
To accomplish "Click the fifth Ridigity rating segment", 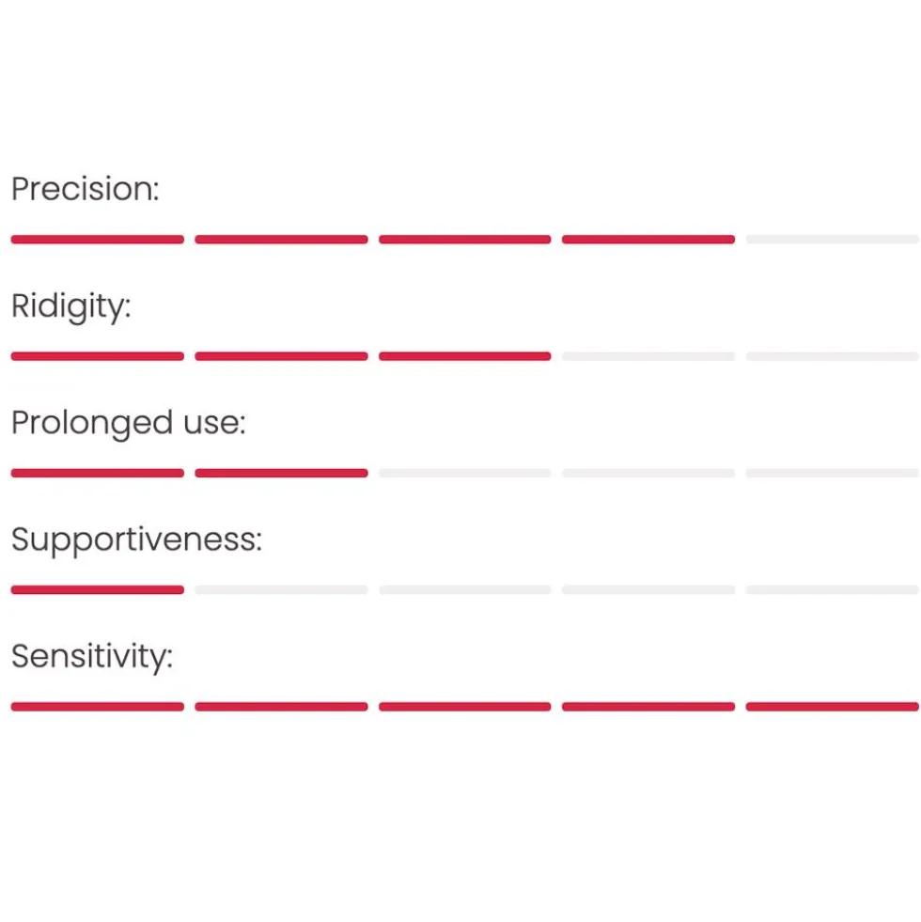I will (832, 356).
